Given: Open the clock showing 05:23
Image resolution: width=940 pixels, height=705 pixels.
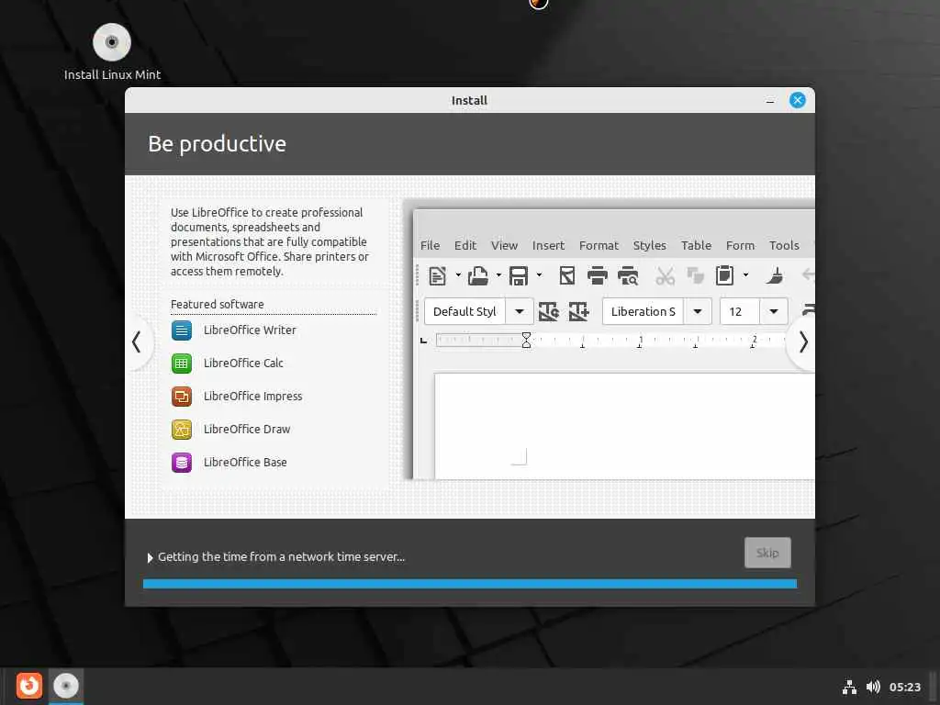Looking at the screenshot, I should click(x=904, y=687).
